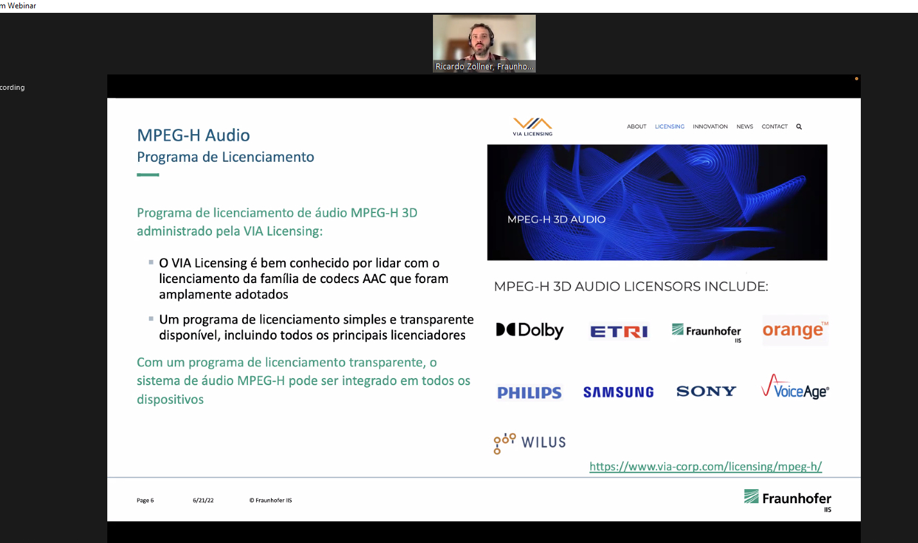Click 'MPEG-H 3D AUDIO LICENSORS INCLUDE:' heading
Screen dimensions: 918x543
click(631, 286)
